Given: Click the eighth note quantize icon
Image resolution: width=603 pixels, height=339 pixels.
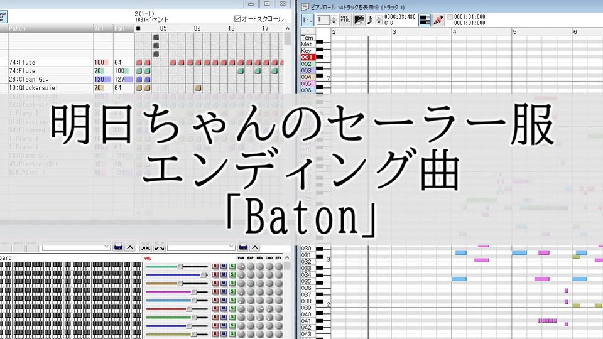Looking at the screenshot, I should click(x=370, y=20).
